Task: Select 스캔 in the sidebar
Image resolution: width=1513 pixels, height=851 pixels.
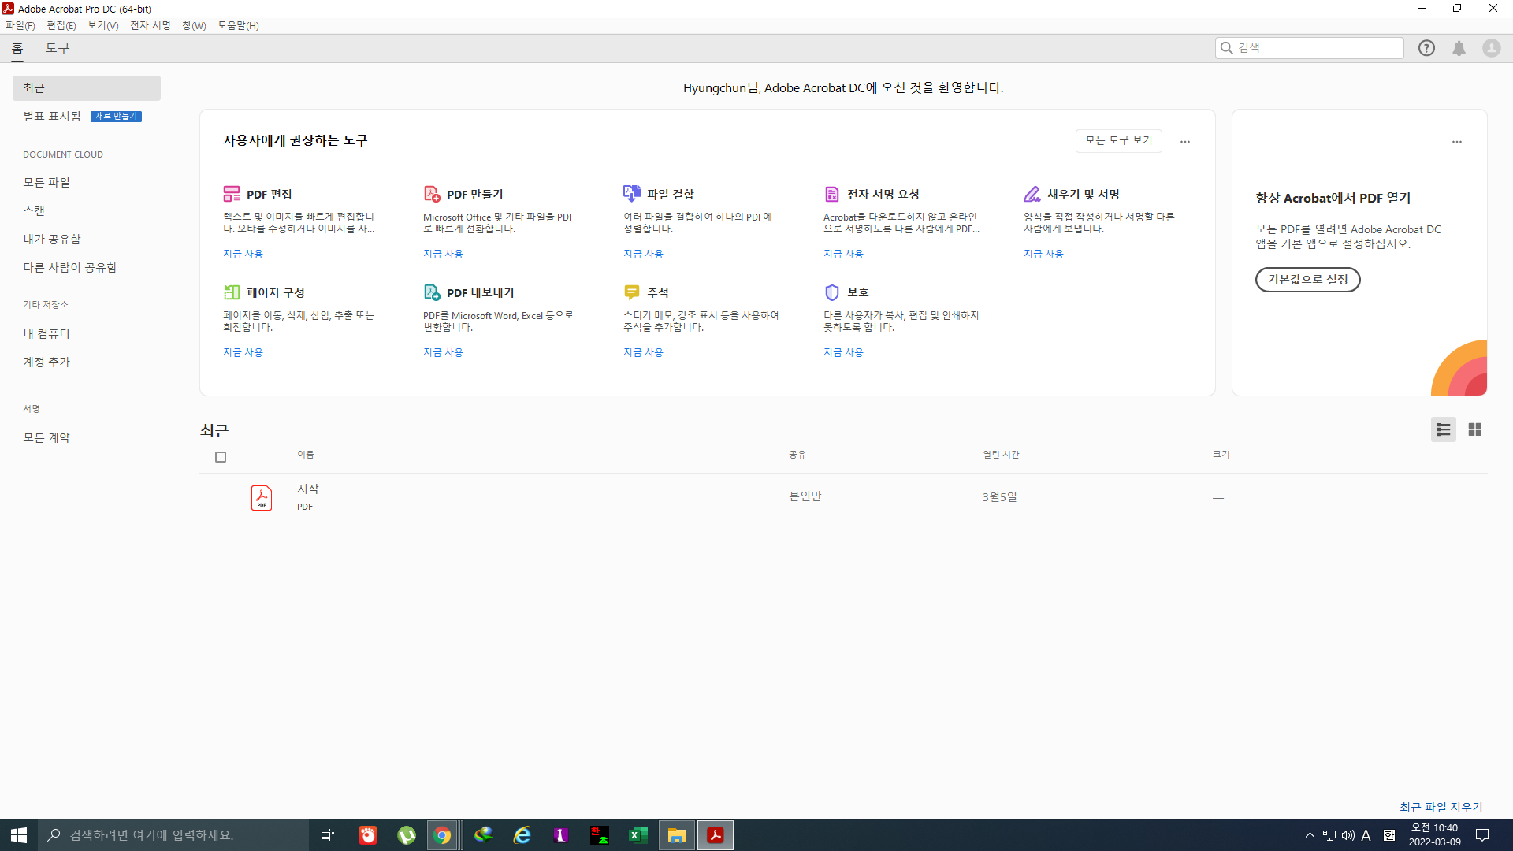Action: coord(34,210)
